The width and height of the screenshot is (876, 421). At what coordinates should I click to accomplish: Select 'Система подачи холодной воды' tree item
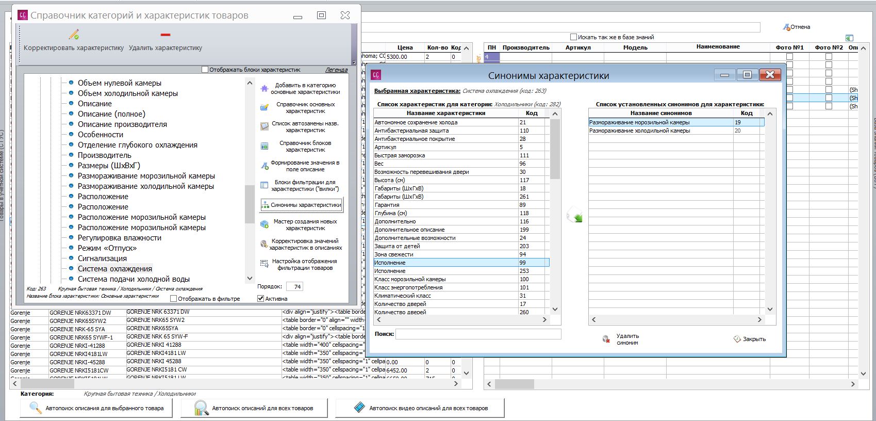point(134,279)
